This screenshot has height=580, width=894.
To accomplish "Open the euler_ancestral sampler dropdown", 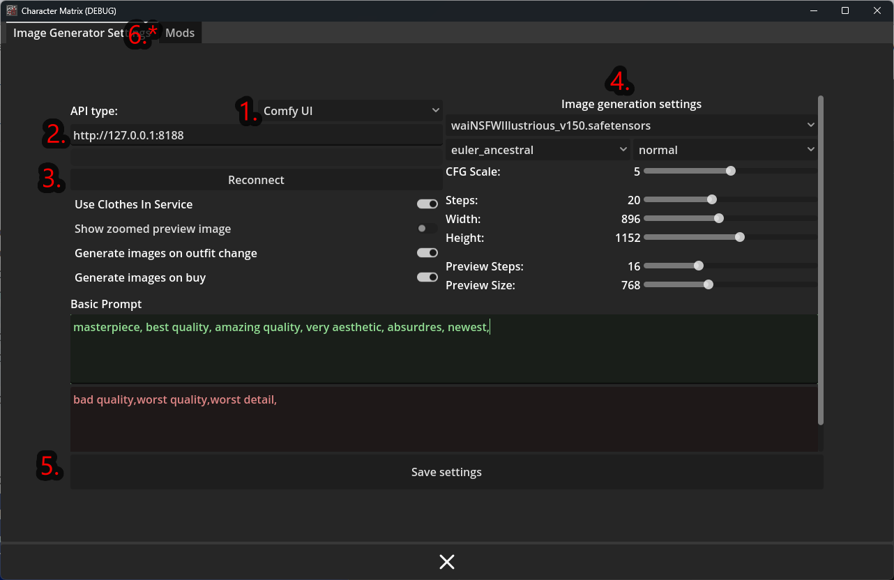I will (x=538, y=150).
